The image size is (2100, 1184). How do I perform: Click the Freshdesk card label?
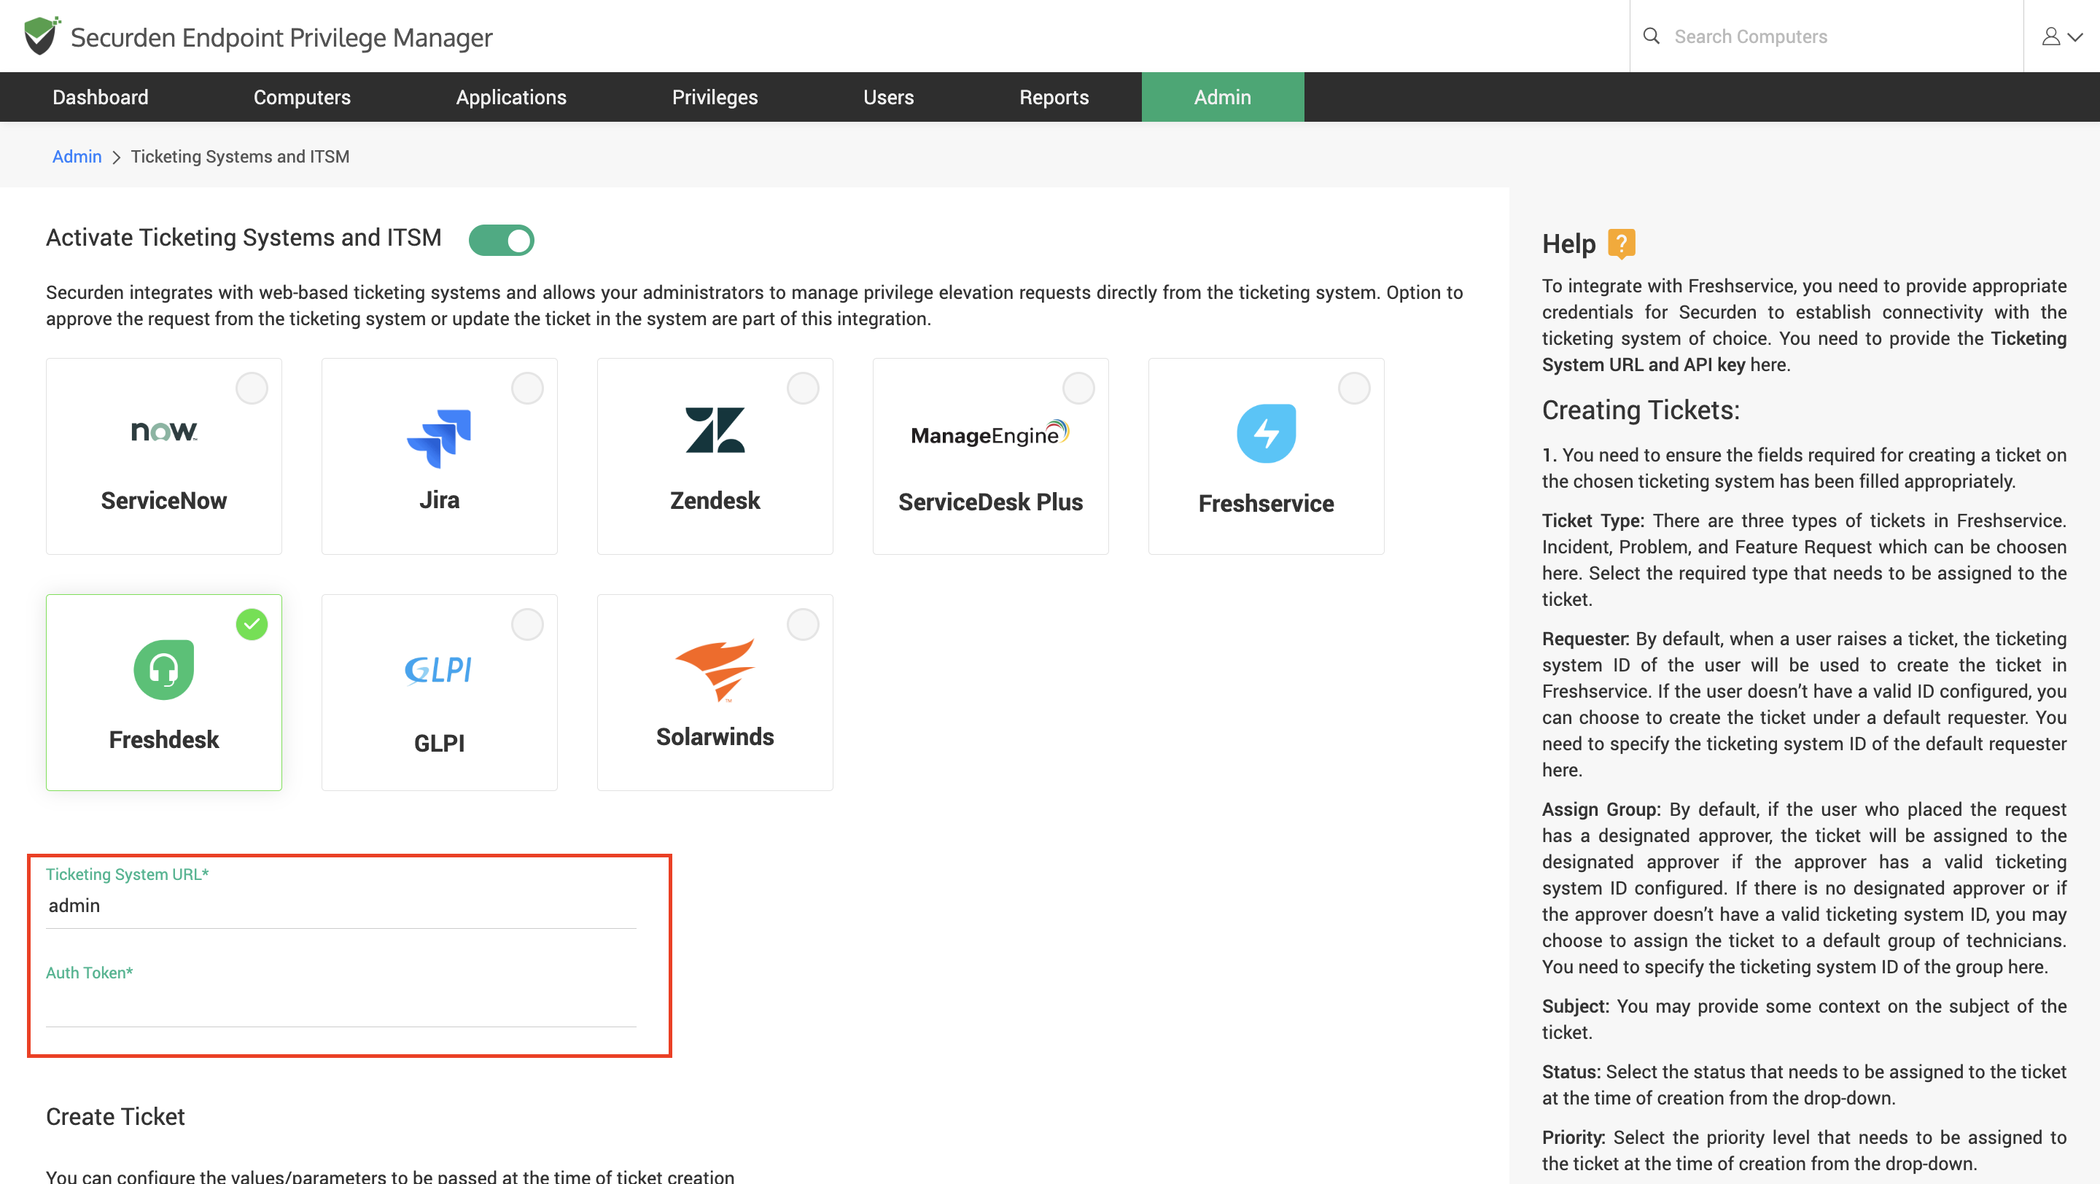[164, 739]
